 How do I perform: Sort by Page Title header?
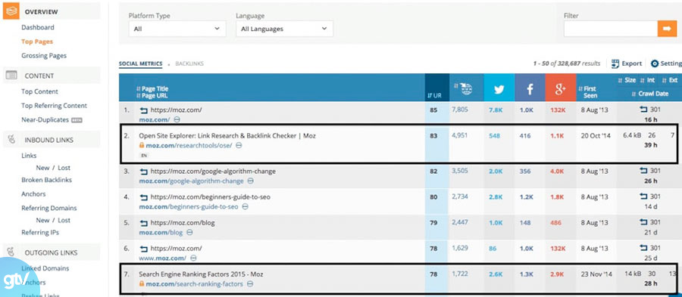(x=152, y=89)
